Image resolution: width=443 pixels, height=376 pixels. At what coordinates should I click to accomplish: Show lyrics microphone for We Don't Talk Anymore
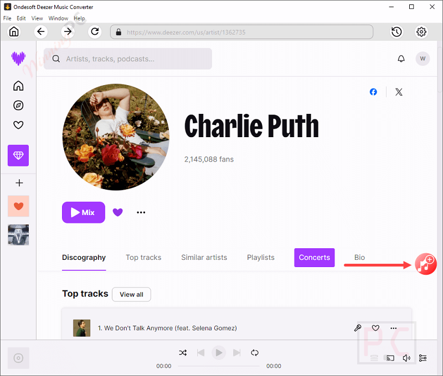coord(358,328)
